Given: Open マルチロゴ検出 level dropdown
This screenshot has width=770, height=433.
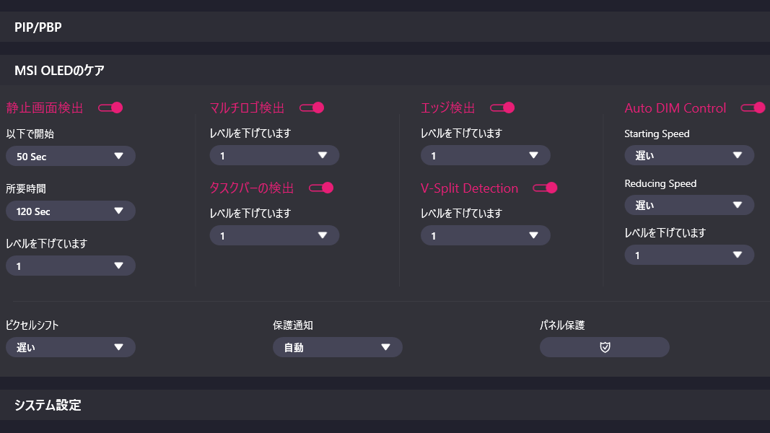Looking at the screenshot, I should [274, 155].
